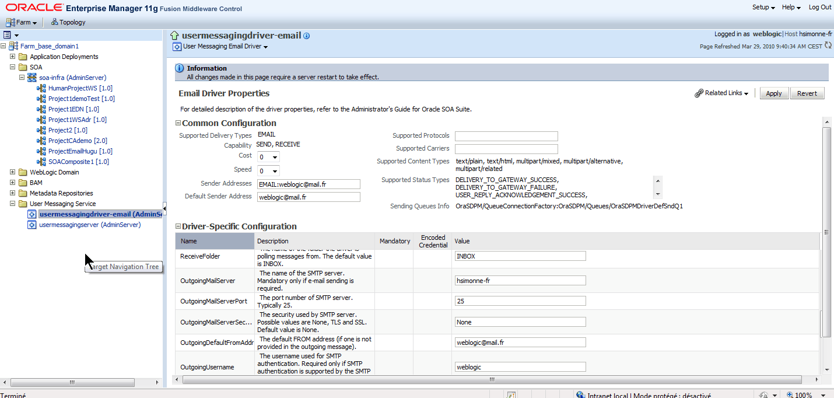Viewport: 834px width, 398px height.
Task: Click the Revert button
Action: tap(807, 93)
